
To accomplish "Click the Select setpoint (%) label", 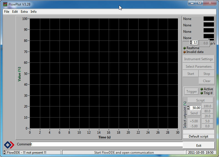I will coord(185,115).
